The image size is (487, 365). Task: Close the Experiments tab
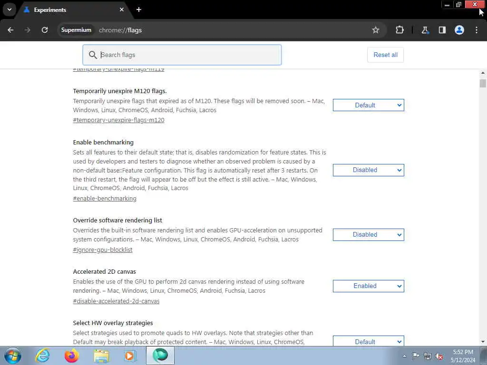pyautogui.click(x=122, y=10)
